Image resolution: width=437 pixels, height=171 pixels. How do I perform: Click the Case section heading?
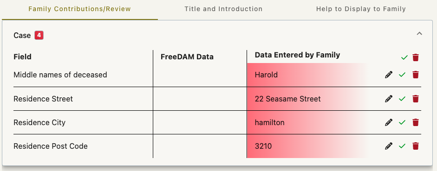(x=22, y=36)
